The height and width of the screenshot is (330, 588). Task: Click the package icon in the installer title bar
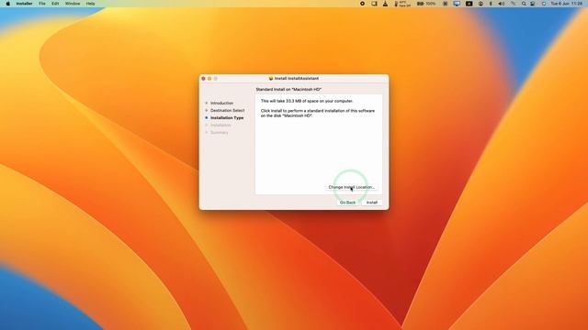271,79
